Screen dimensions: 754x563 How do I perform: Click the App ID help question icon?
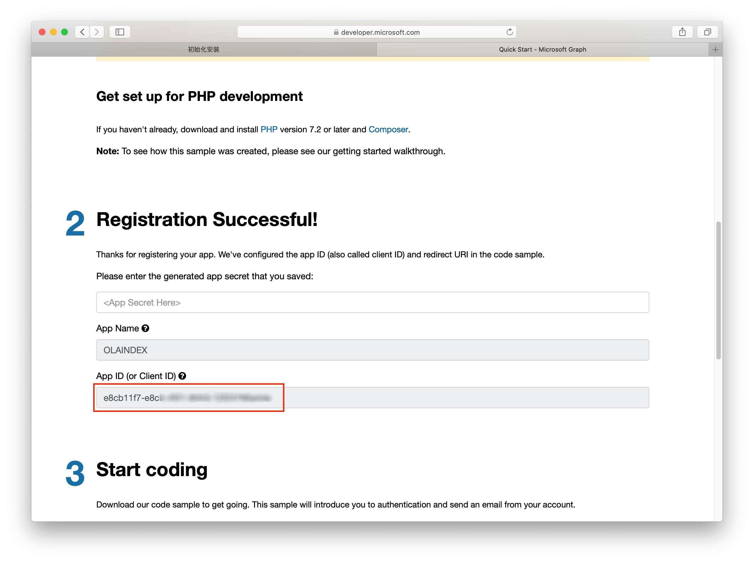click(x=182, y=376)
